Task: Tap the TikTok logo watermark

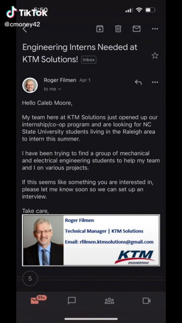Action: coord(27,12)
